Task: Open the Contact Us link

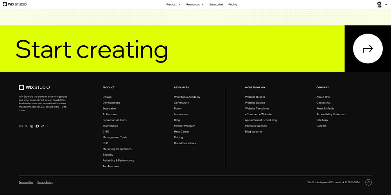Action: click(x=323, y=103)
